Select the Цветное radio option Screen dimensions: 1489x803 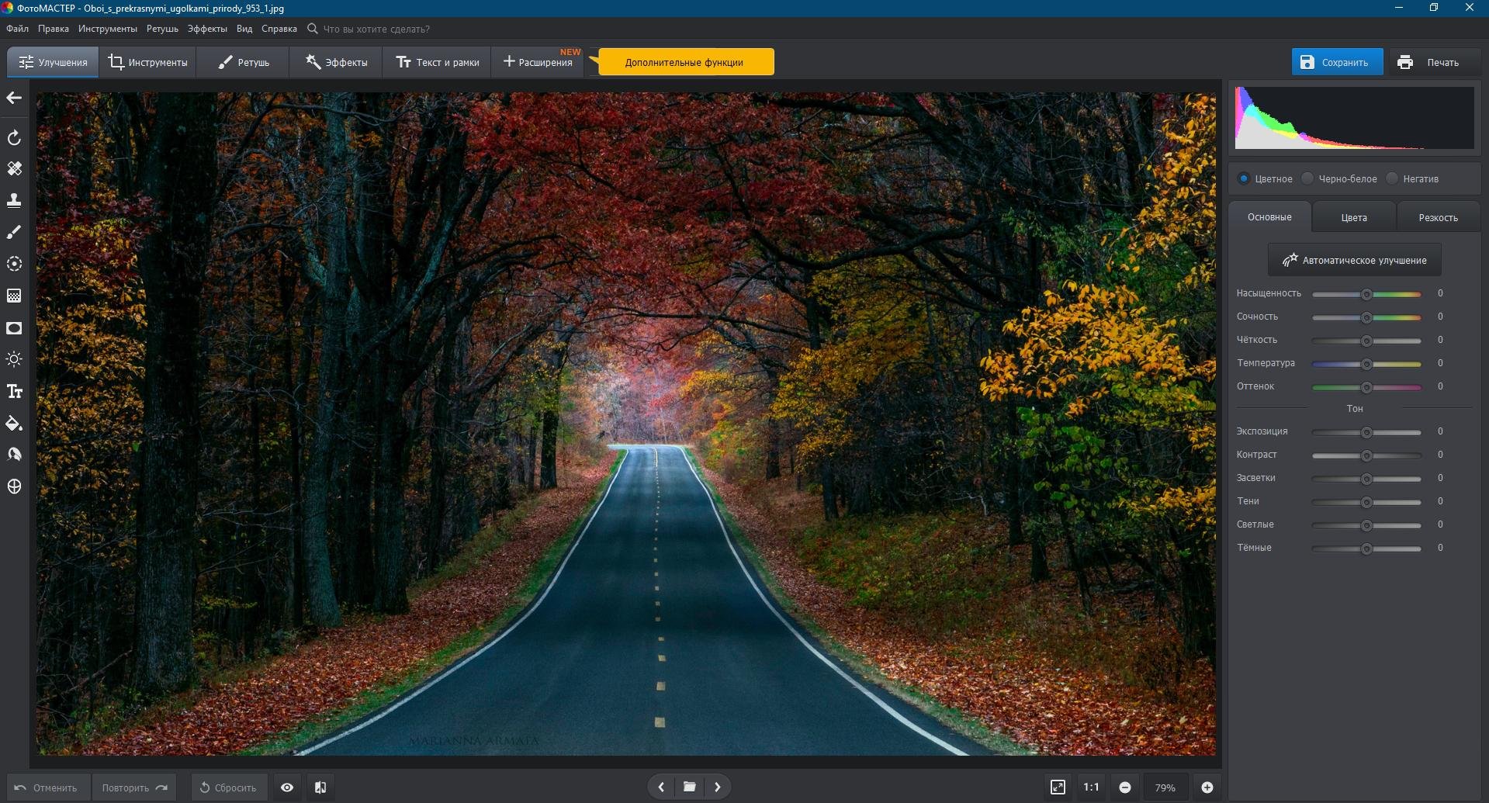[x=1244, y=178]
